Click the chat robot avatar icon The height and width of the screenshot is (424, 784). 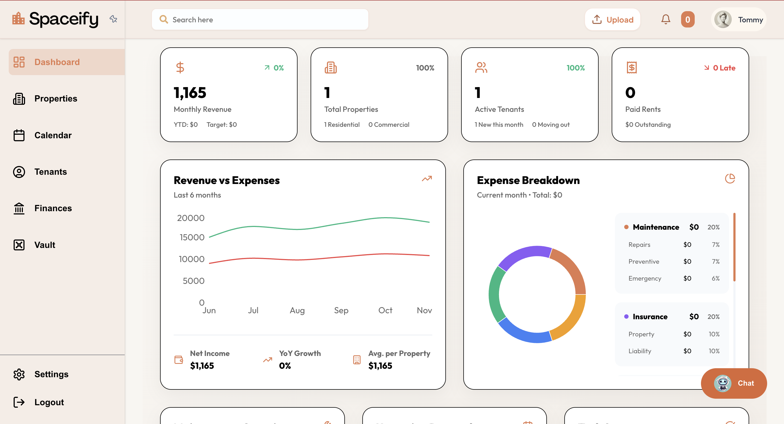(722, 383)
